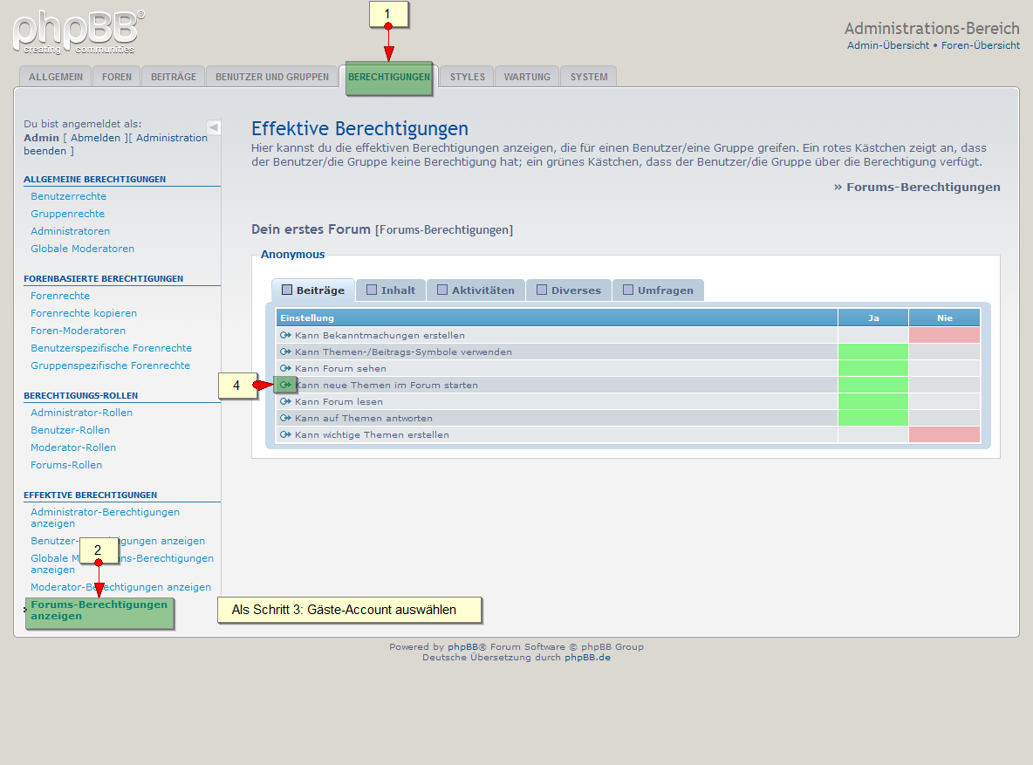Click red Nie cell for Kann Bekanntmachungen erstellen

coord(944,336)
